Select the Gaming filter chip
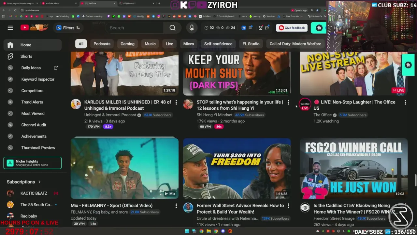This screenshot has width=417, height=235. coord(127,44)
